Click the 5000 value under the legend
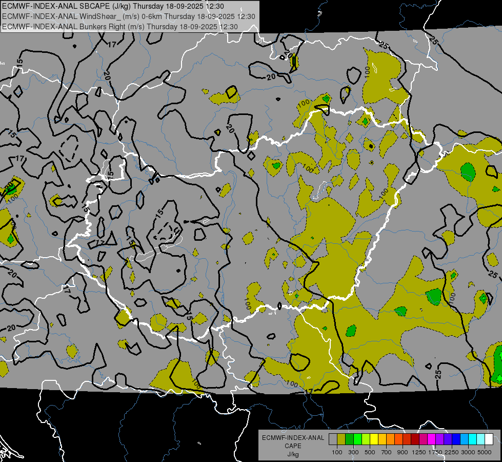This screenshot has height=462, width=502. click(x=484, y=452)
